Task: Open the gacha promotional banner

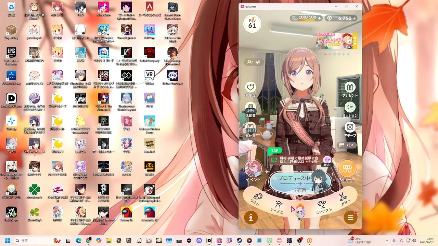Action: (x=337, y=41)
